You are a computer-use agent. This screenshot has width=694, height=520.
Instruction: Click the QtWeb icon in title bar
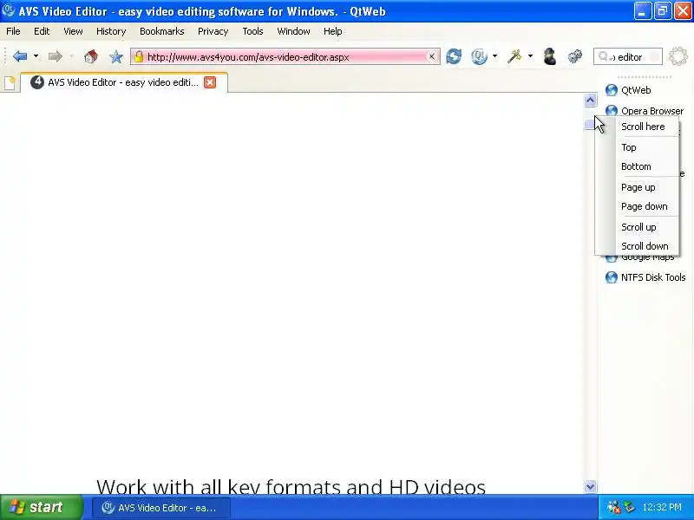(x=8, y=10)
